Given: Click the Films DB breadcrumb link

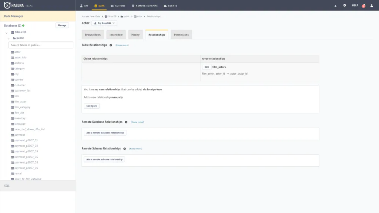Looking at the screenshot, I should (x=110, y=16).
